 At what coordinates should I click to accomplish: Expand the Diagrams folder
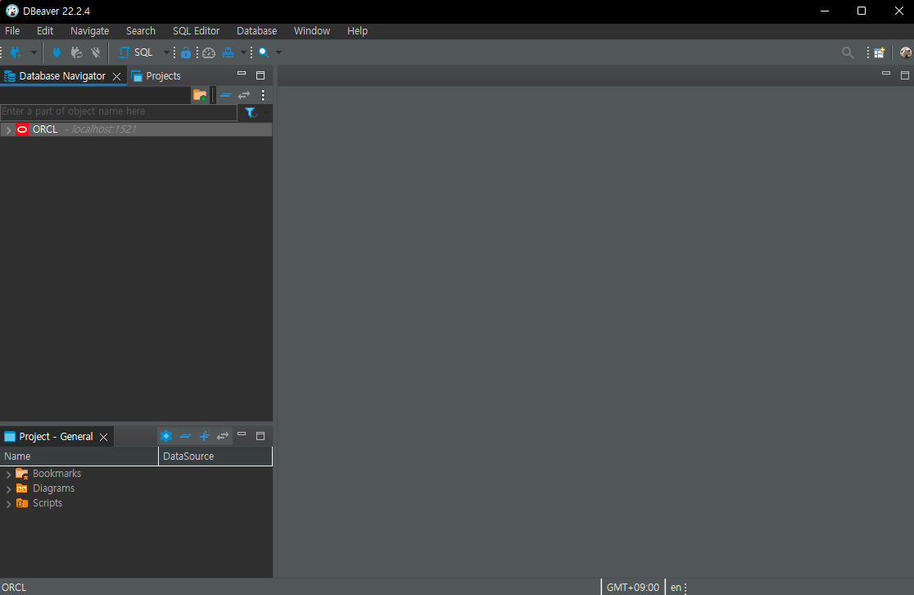[x=8, y=488]
